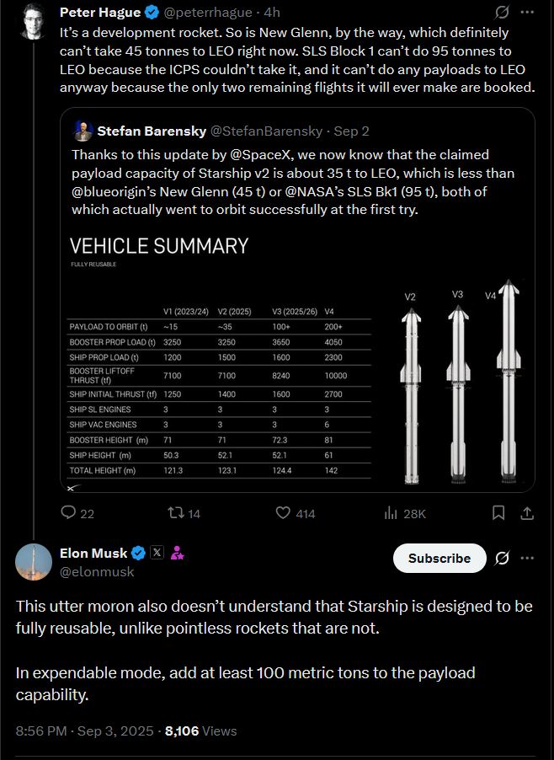Click the X affiliate badge next to Elon Musk
This screenshot has height=760, width=554.
[x=157, y=553]
